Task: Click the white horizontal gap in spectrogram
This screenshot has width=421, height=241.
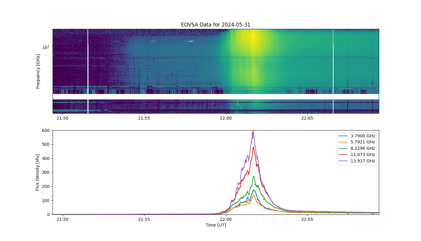Action: [x=216, y=97]
